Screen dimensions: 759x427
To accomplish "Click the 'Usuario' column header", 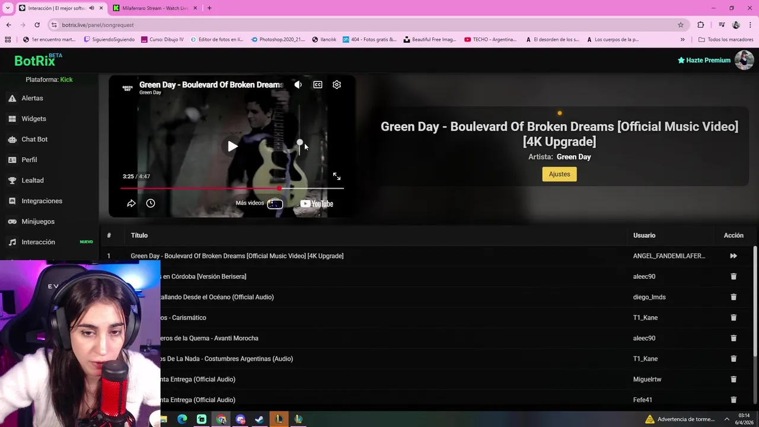I will click(x=644, y=235).
